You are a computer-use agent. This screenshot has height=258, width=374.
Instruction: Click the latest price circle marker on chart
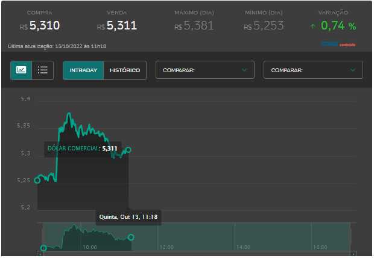pos(128,150)
